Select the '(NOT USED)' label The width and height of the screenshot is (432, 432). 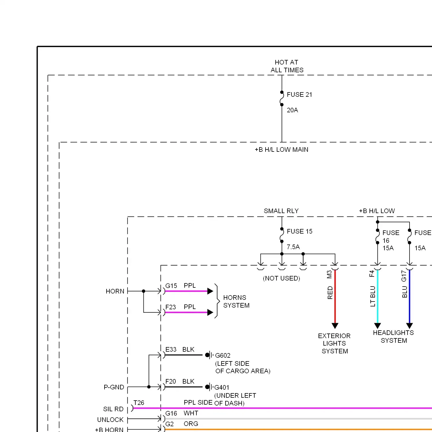click(x=281, y=278)
